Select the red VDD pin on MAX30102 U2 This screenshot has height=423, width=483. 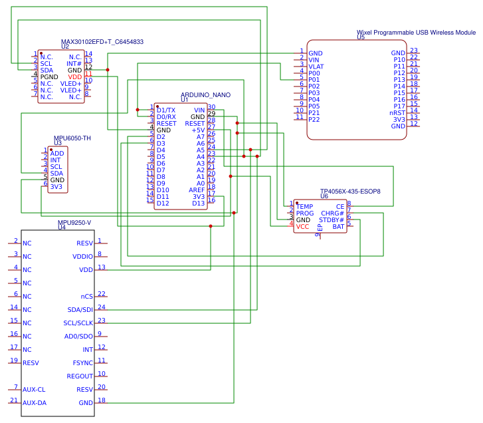pos(75,76)
